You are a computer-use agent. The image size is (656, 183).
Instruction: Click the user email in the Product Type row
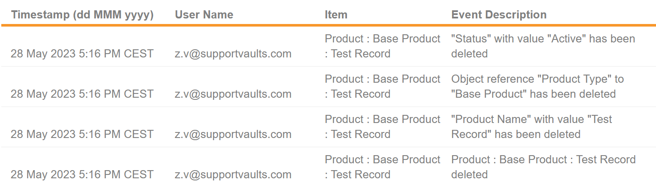233,94
